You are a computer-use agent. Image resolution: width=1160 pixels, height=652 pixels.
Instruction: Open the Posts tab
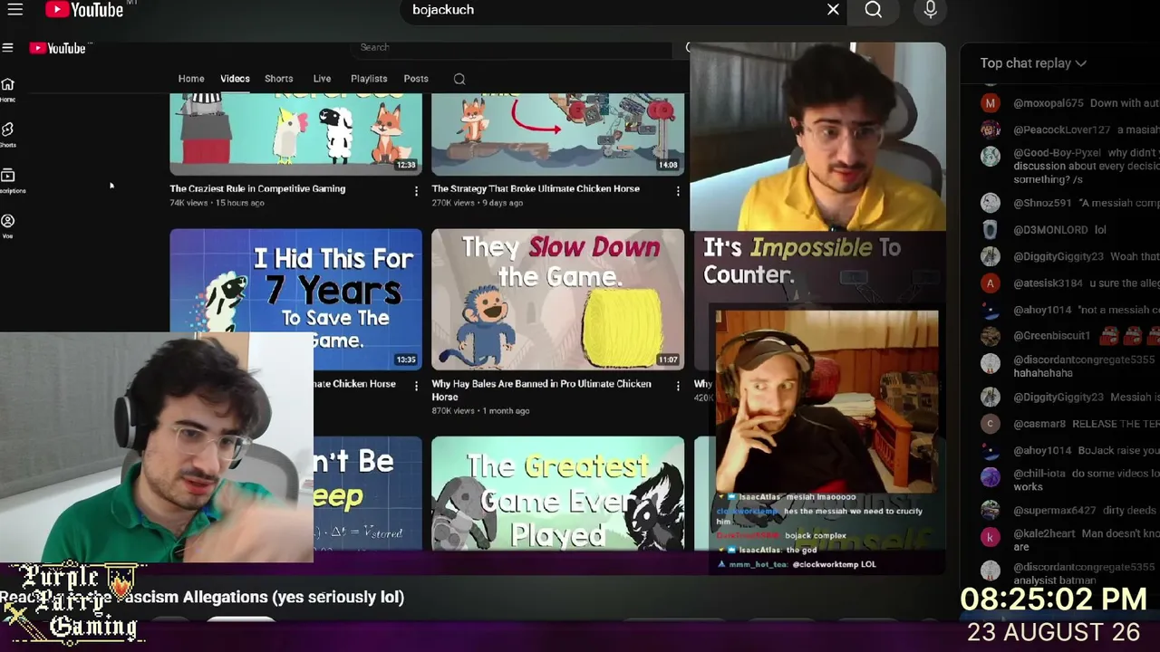(x=416, y=79)
